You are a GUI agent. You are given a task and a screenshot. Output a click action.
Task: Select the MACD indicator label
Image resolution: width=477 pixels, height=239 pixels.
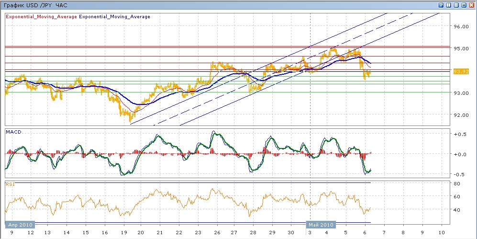tap(13, 132)
